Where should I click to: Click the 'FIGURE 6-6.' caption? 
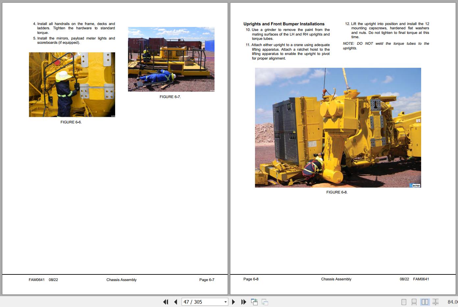click(71, 122)
